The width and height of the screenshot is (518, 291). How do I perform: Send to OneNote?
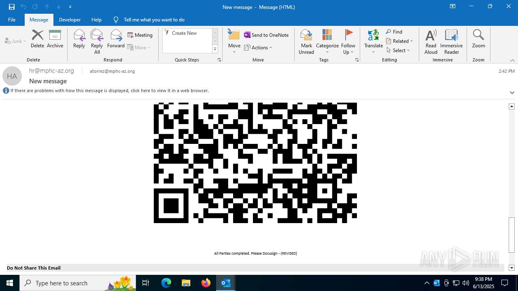click(266, 35)
